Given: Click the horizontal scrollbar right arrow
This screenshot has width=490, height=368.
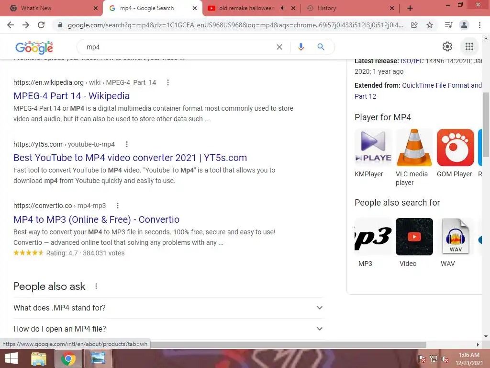Looking at the screenshot, I should tap(478, 345).
